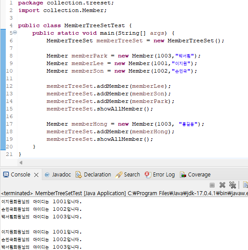Open the Declaration tab
Viewport: 248px width, 250px height.
pos(98,175)
